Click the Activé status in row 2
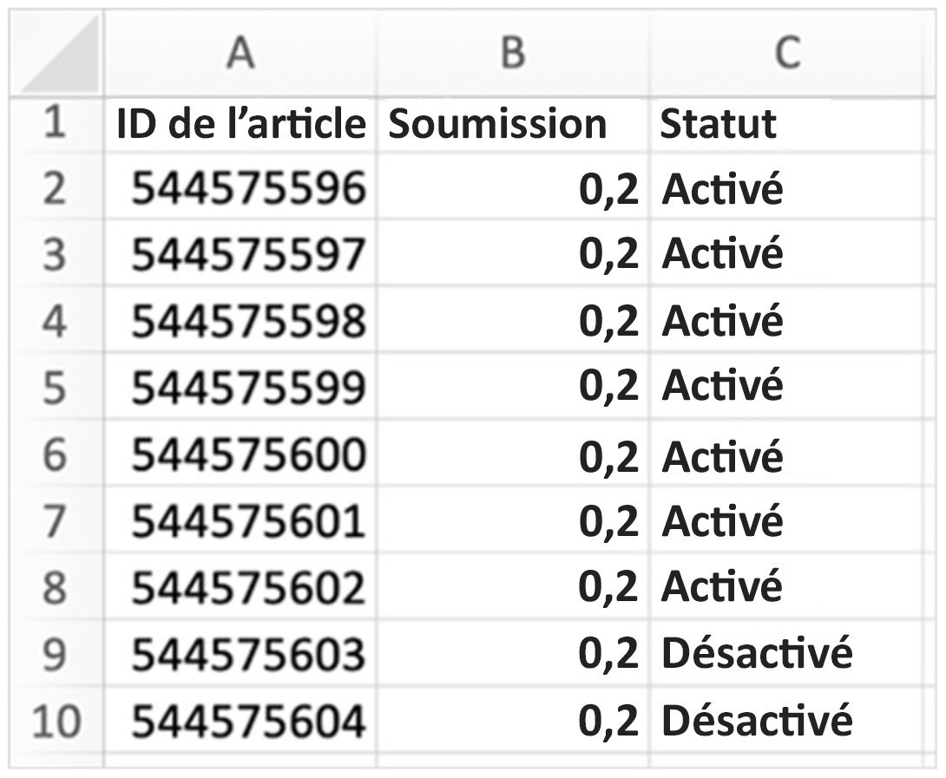 [x=722, y=188]
